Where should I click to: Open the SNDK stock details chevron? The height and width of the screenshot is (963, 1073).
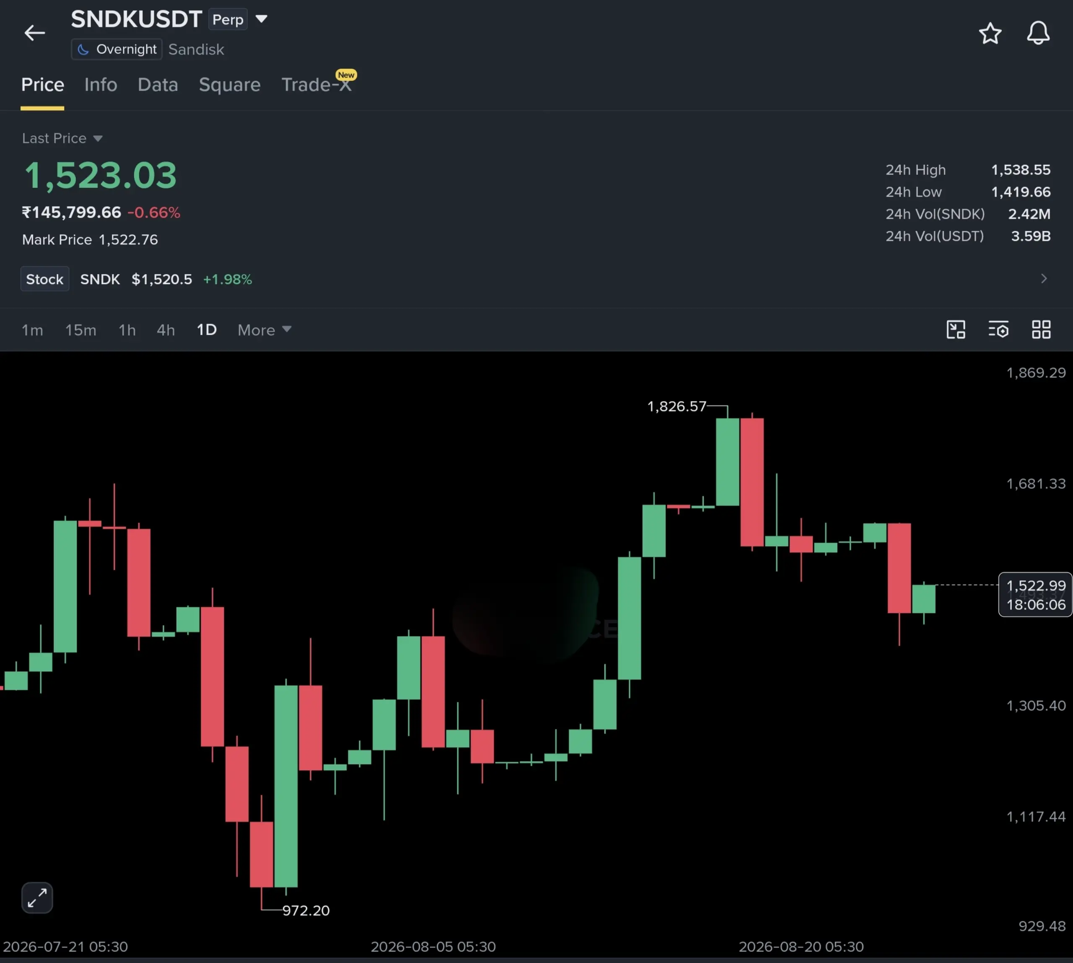pos(1043,279)
